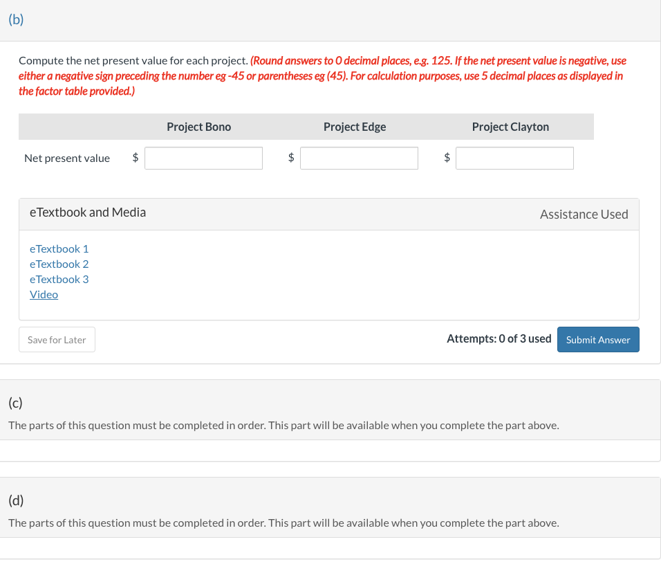Select the Project Clayton net present value box
Screen dimensions: 661x562
tap(514, 158)
